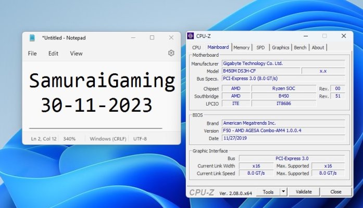Screen dimensions: 363x208
Task: Click the Ver. 2.08.0.x64 version text
Action: (x=236, y=193)
